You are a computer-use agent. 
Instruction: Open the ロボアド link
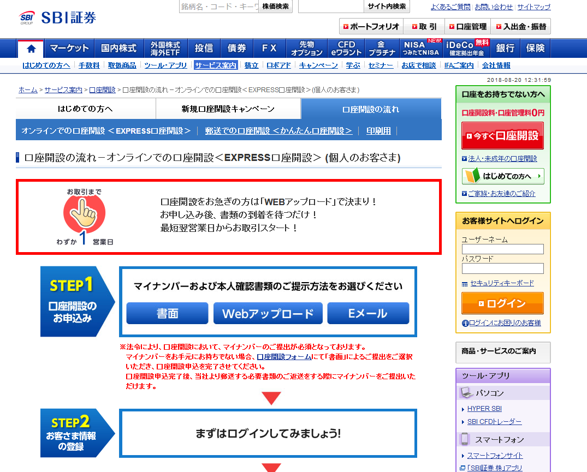click(x=278, y=65)
